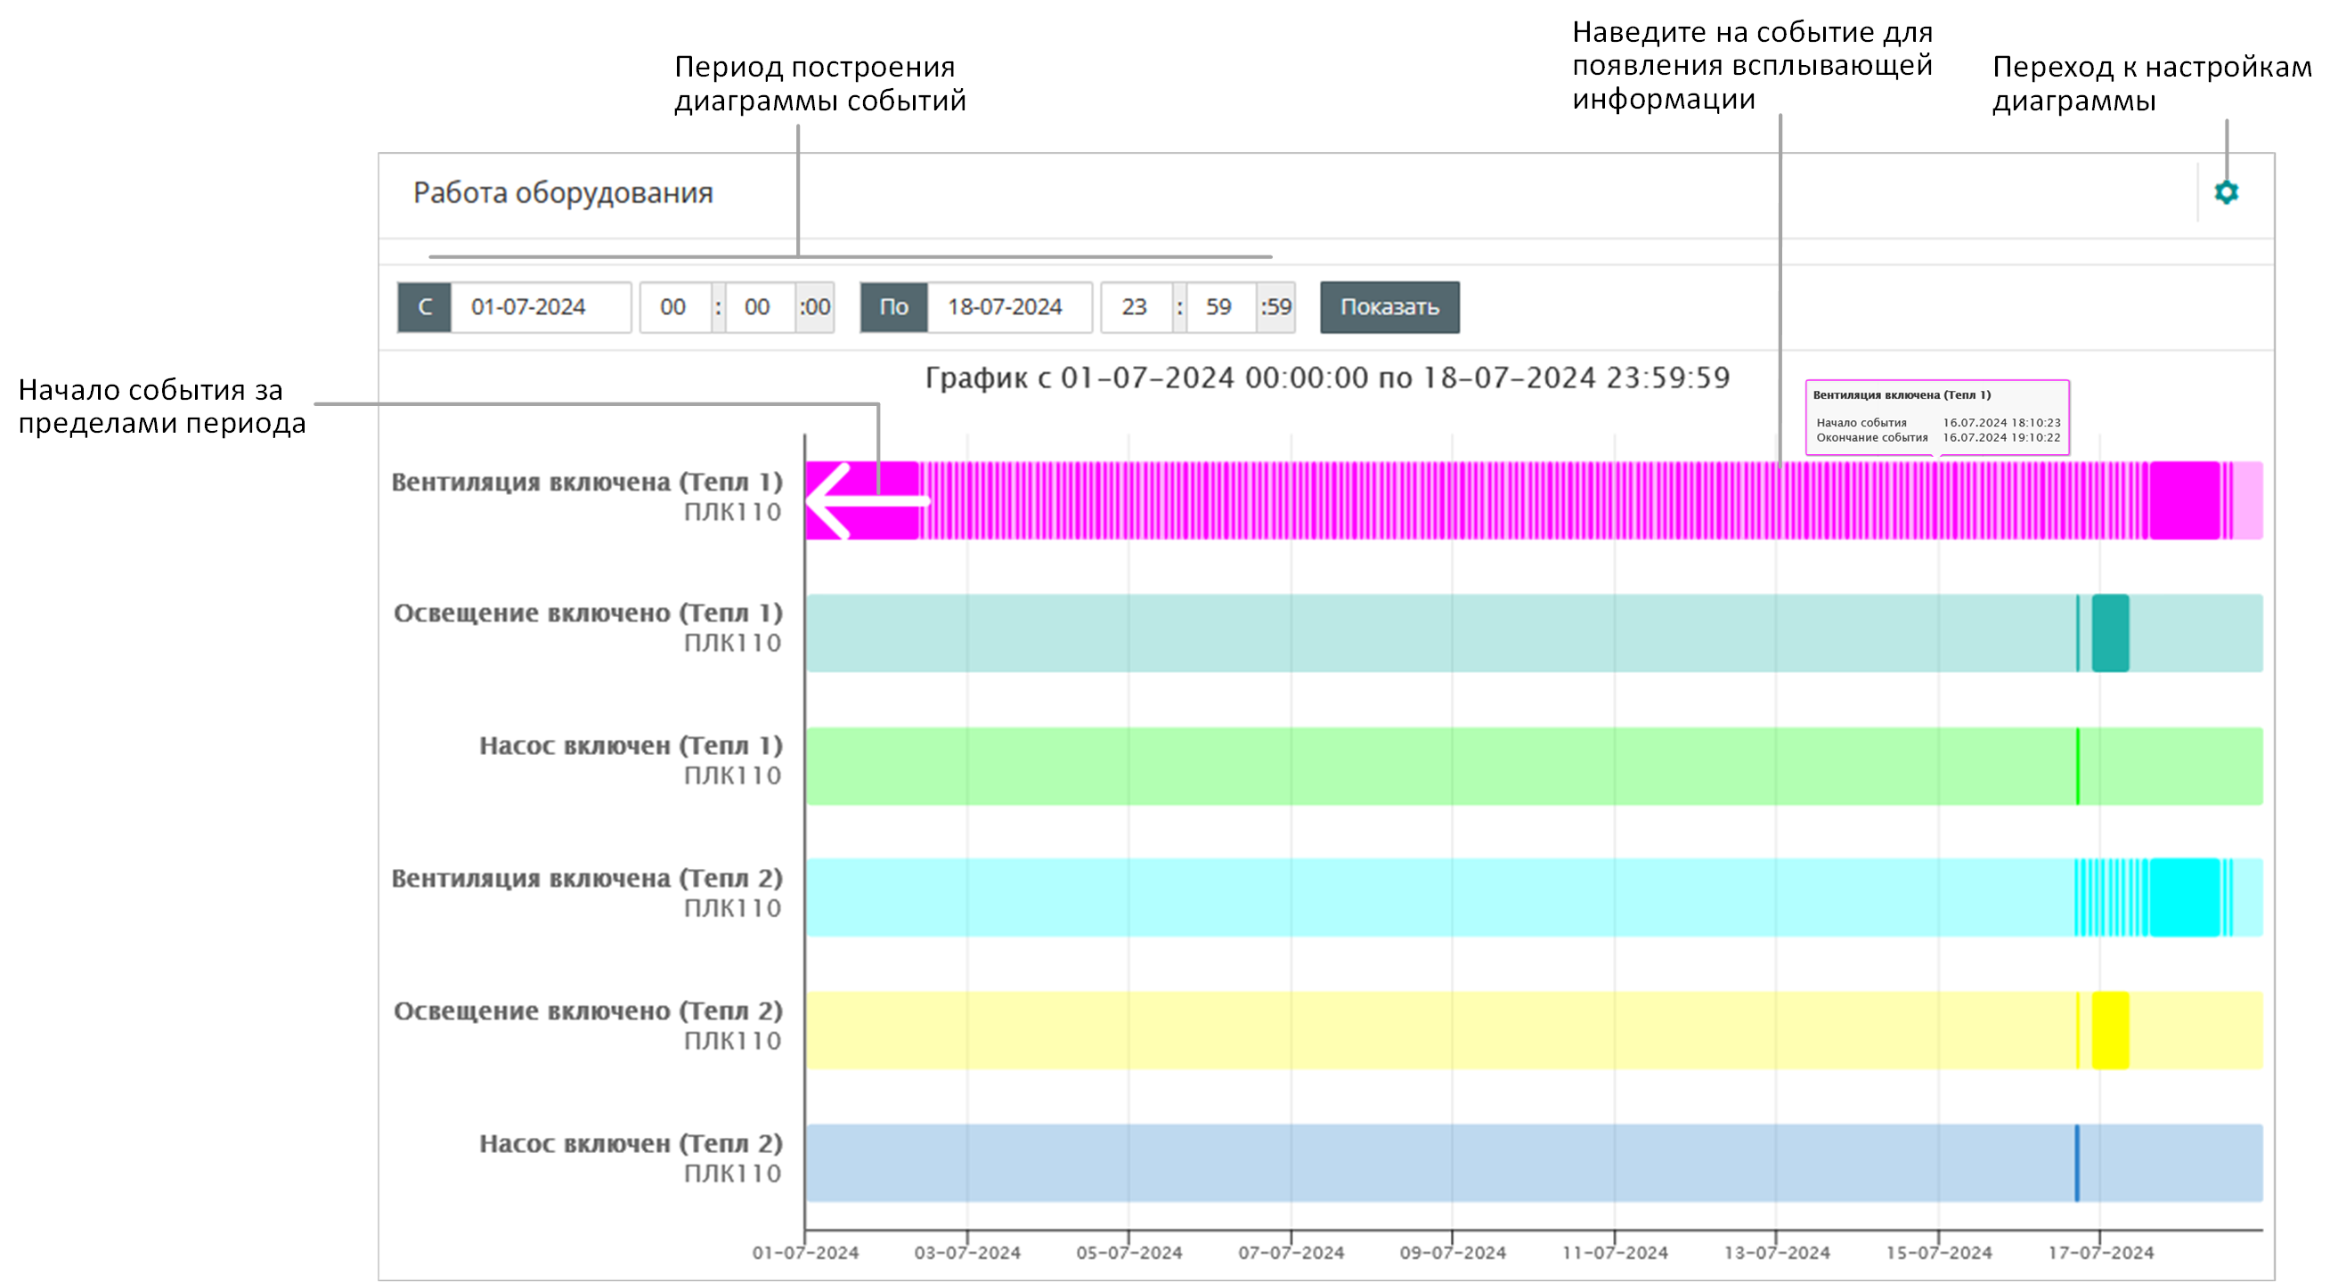This screenshot has width=2338, height=1283.
Task: Click the event tooltip for Вентиляция включена
Action: [x=1937, y=417]
